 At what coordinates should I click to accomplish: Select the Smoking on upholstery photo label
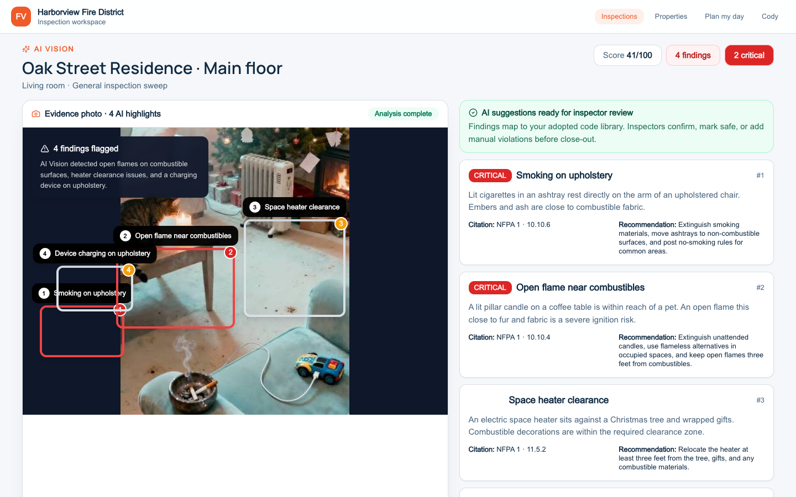coord(82,293)
